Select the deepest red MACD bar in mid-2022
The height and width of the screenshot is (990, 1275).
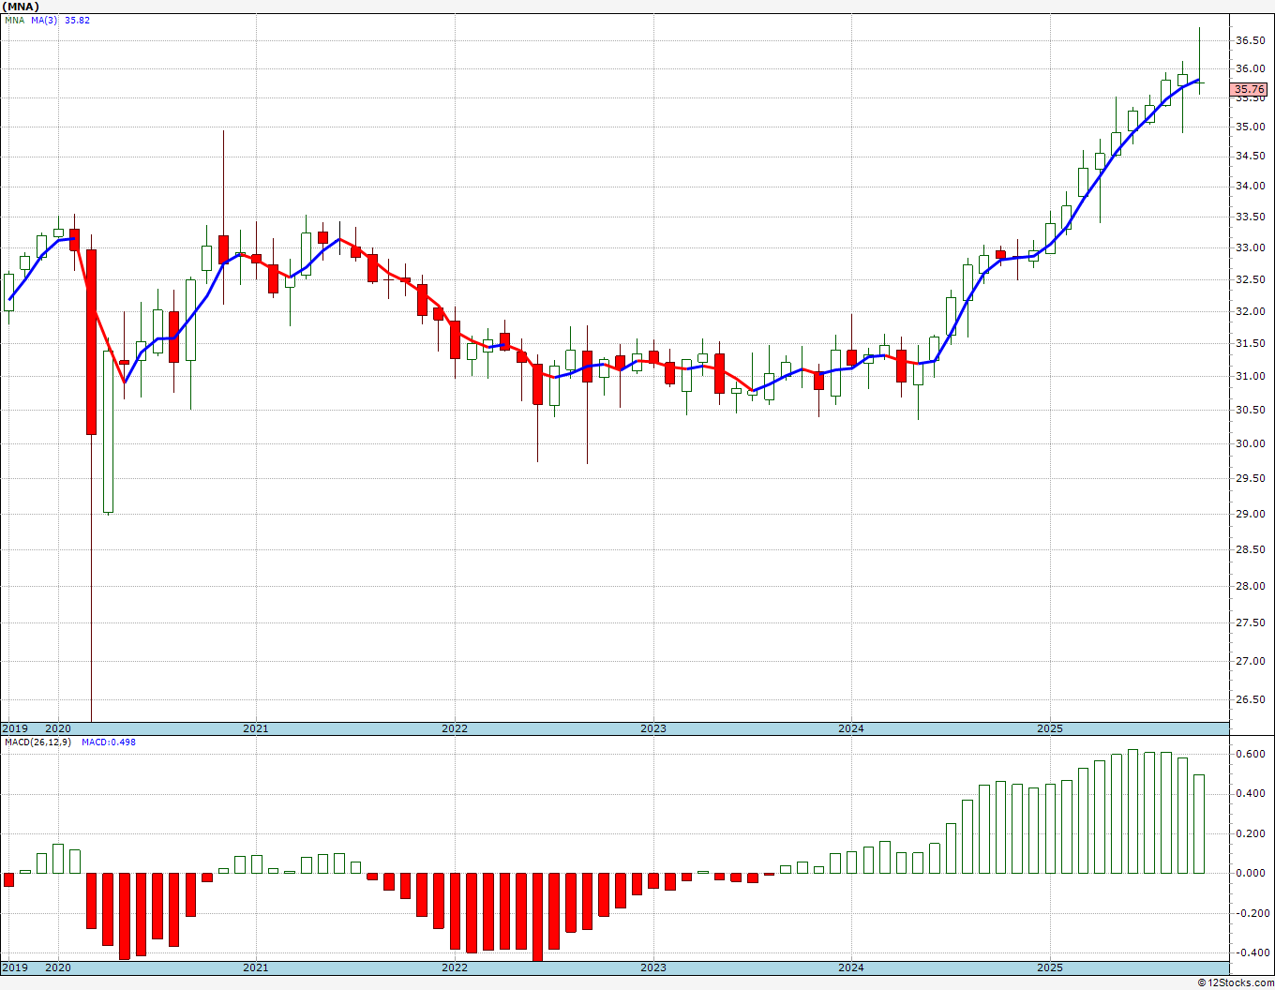537,916
